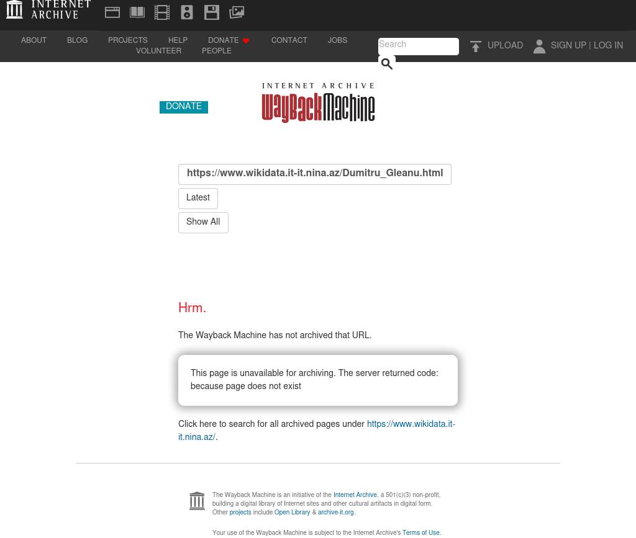The width and height of the screenshot is (636, 538).
Task: Click the Upload arrow icon
Action: coord(476,47)
